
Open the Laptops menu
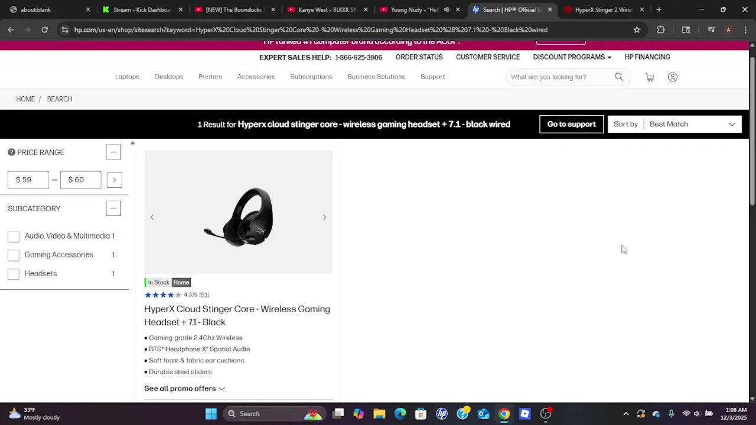127,77
